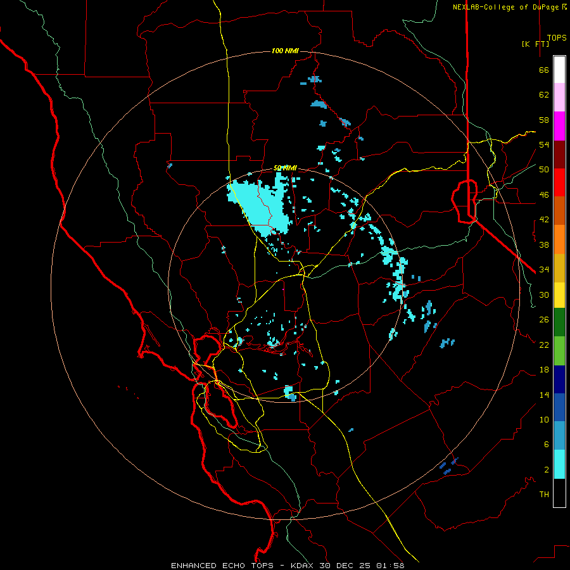Click the legend value 54
This screenshot has width=570, height=570.
pyautogui.click(x=544, y=144)
